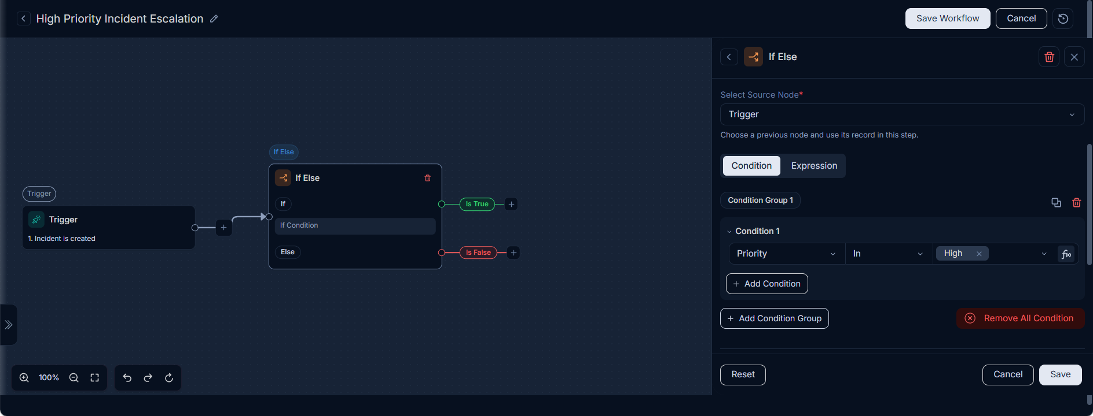Duplicate Condition Group 1
Image resolution: width=1093 pixels, height=416 pixels.
coord(1056,203)
